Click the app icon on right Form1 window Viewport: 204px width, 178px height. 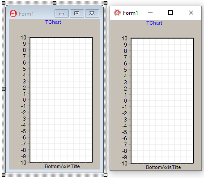[117, 13]
